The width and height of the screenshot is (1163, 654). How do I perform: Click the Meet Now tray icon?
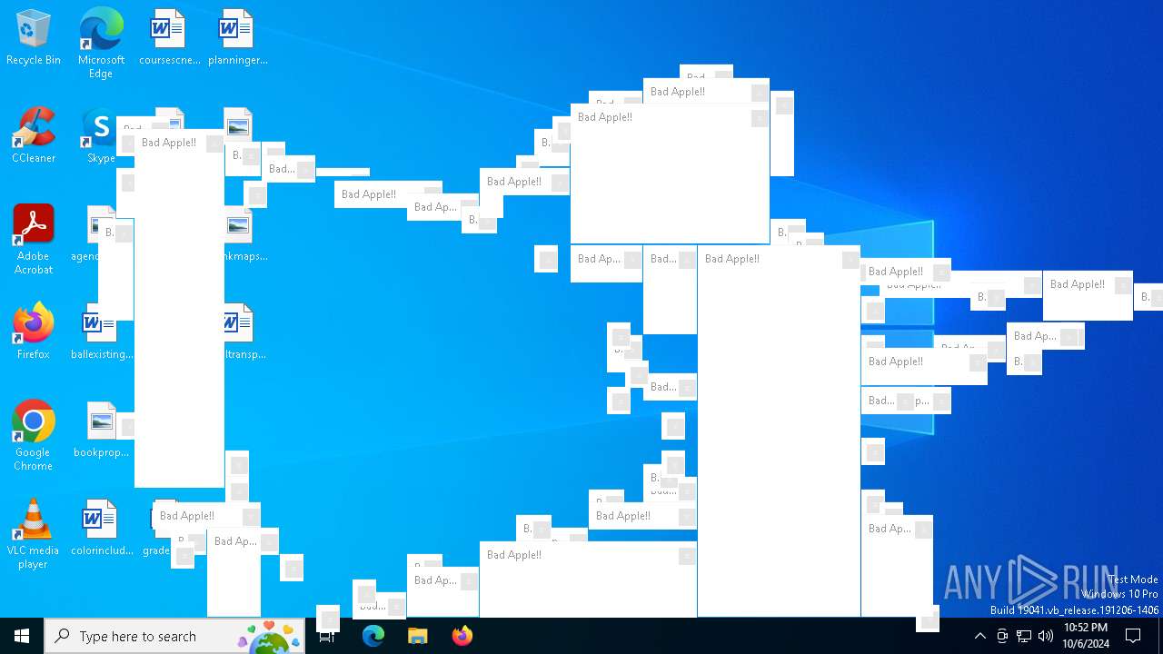pos(1002,636)
